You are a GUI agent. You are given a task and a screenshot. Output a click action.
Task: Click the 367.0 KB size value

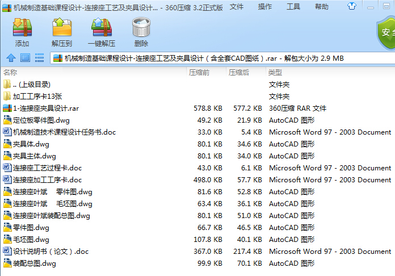click(208, 252)
